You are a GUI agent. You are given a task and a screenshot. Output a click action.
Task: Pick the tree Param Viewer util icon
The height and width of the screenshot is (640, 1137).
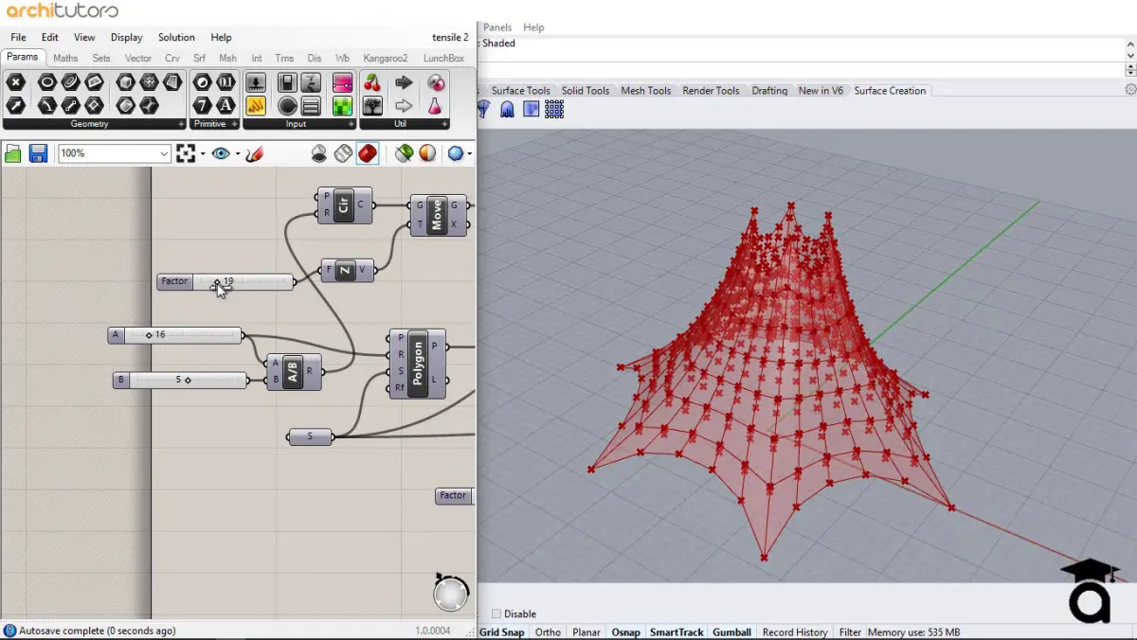[372, 105]
